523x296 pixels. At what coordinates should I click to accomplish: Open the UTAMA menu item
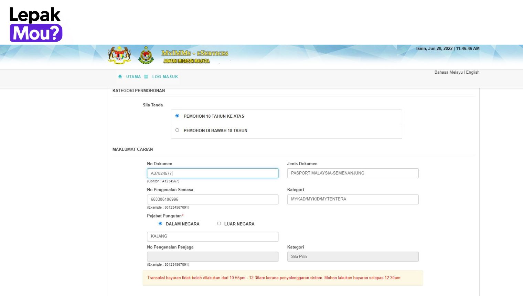[133, 76]
